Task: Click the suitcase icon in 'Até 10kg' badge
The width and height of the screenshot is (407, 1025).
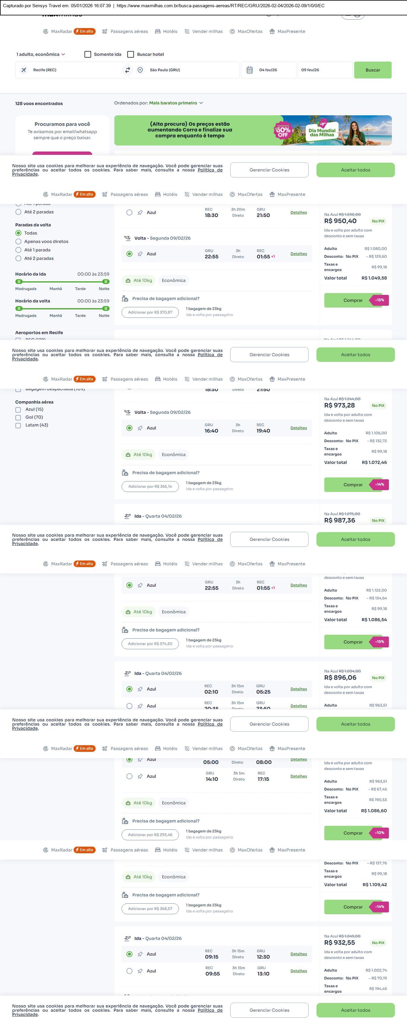Action: pyautogui.click(x=128, y=280)
